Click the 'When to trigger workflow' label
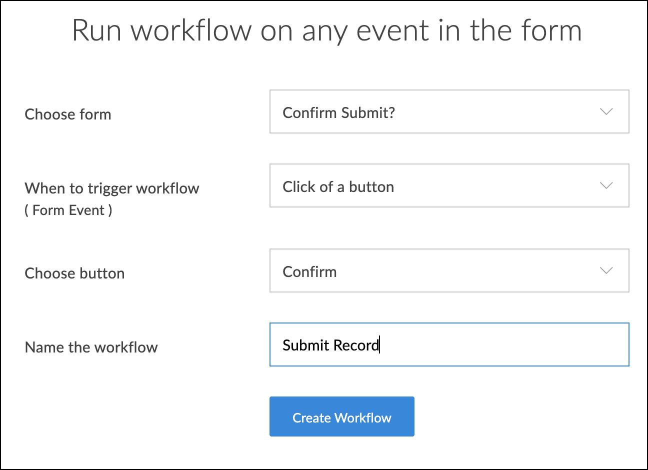Viewport: 648px width, 470px height. point(112,188)
